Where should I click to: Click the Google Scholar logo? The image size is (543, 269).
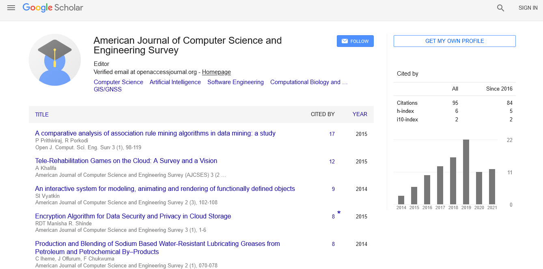click(53, 8)
